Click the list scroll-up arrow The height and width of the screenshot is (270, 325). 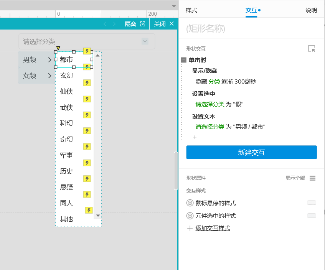[97, 56]
